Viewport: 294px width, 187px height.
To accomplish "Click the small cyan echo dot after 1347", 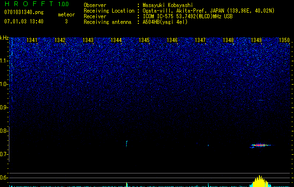I will coord(208,145).
